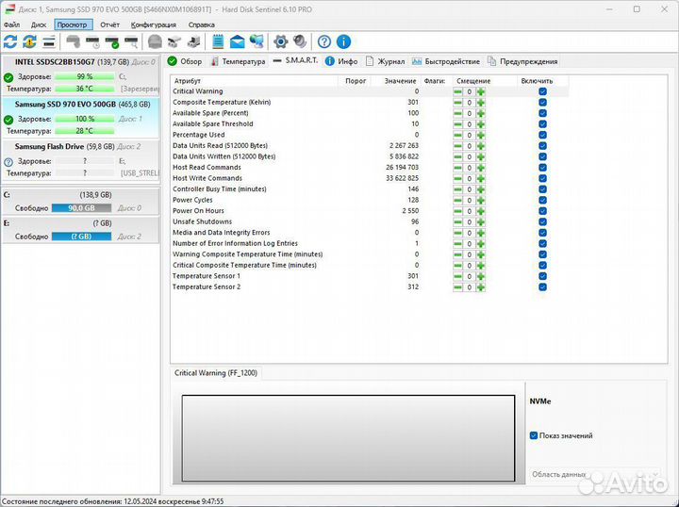
Task: Click green plus on Critical Warning row
Action: click(481, 91)
